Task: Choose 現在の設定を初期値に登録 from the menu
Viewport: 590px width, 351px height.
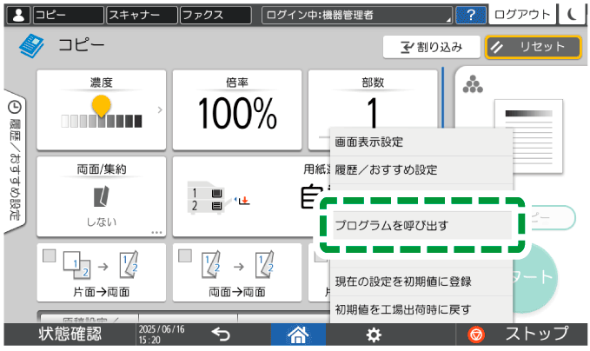Action: [421, 281]
